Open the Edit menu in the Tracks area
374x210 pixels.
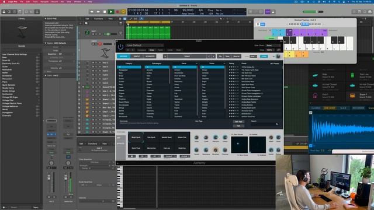(87, 19)
